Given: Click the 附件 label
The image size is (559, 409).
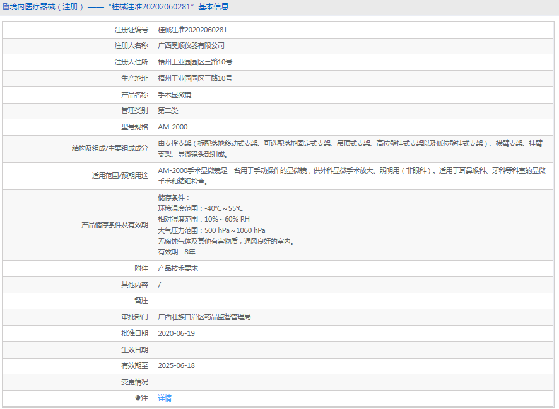Looking at the screenshot, I should pos(141,268).
